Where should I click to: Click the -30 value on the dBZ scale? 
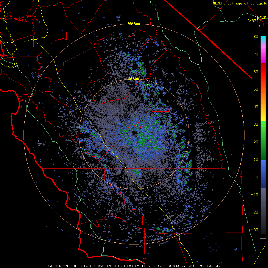(255, 230)
